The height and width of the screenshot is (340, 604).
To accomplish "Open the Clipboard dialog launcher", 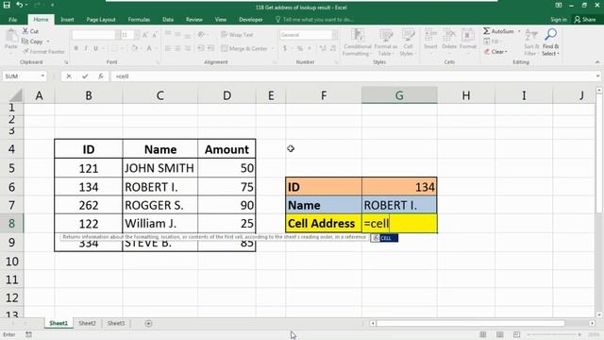I will tap(66, 62).
